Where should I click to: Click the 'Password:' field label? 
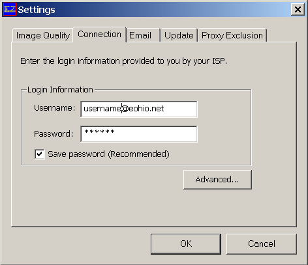click(x=54, y=133)
